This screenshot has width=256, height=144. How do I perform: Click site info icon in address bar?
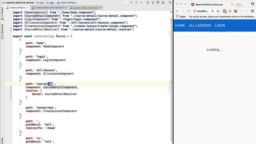pos(195,11)
